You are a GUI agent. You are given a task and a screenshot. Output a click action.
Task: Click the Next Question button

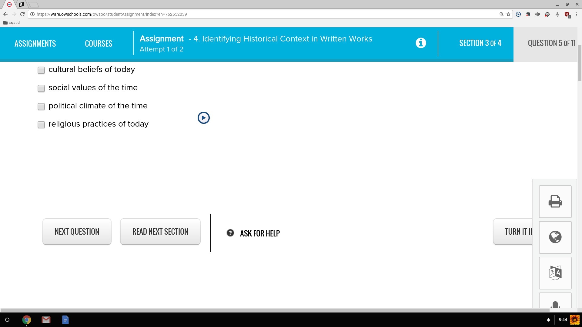tap(77, 232)
